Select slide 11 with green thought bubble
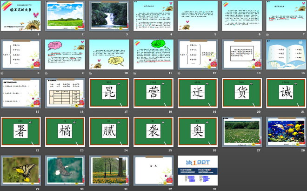The image size is (307, 191). click(153, 55)
